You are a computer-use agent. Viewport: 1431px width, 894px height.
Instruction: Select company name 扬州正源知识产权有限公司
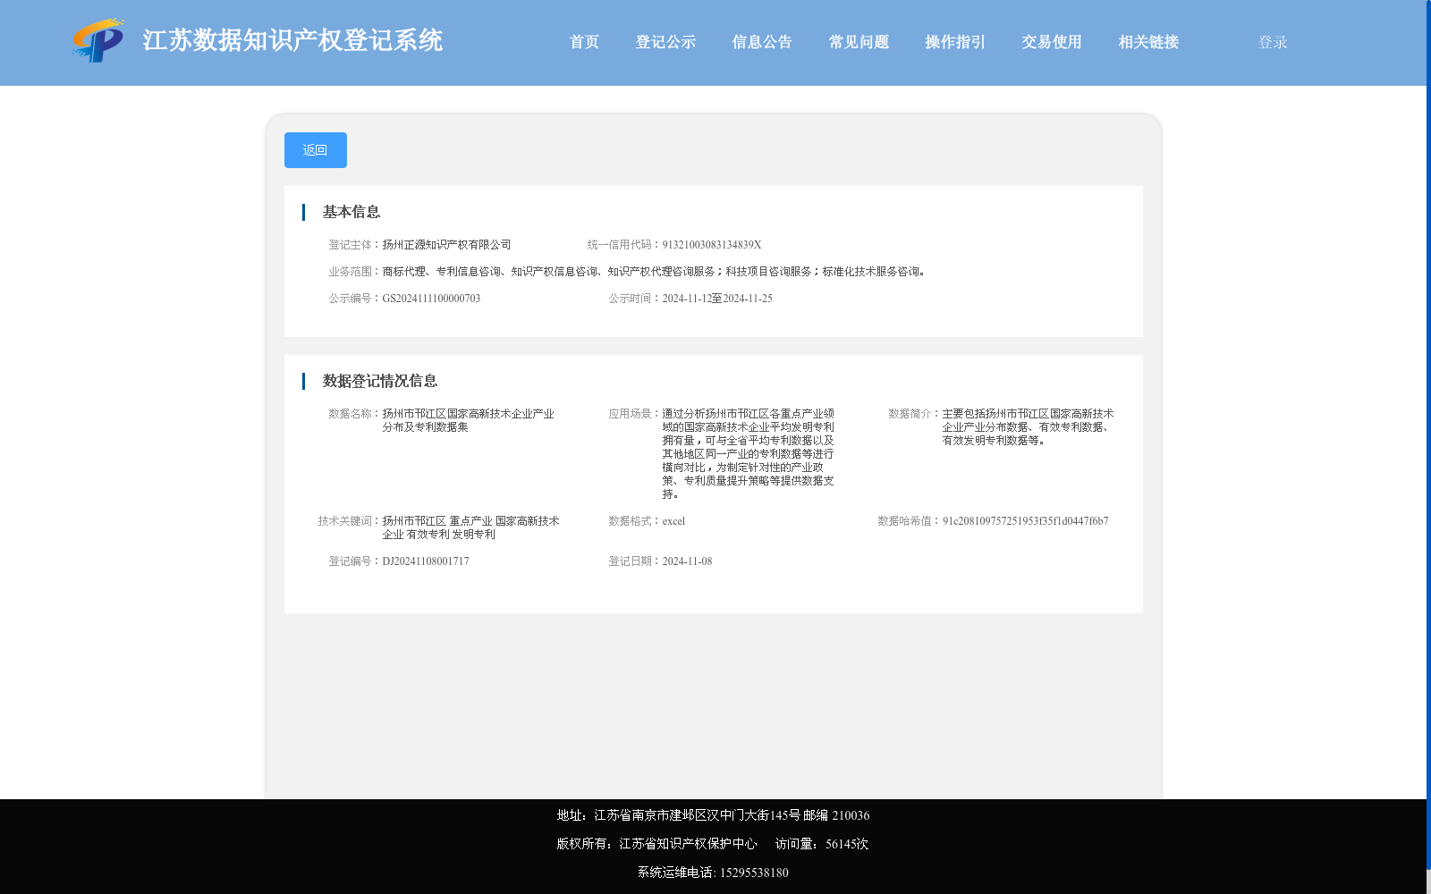point(446,245)
